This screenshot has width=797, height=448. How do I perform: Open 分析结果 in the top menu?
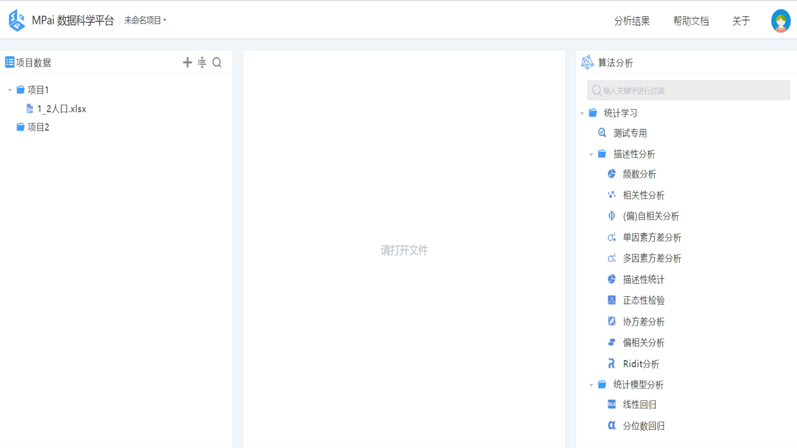pos(632,21)
